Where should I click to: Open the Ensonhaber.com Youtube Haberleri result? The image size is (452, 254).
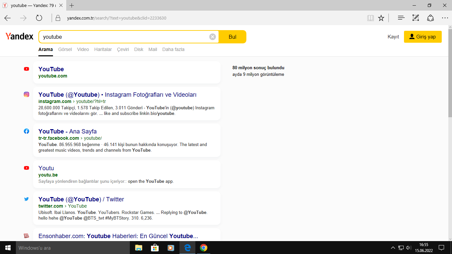tap(118, 236)
